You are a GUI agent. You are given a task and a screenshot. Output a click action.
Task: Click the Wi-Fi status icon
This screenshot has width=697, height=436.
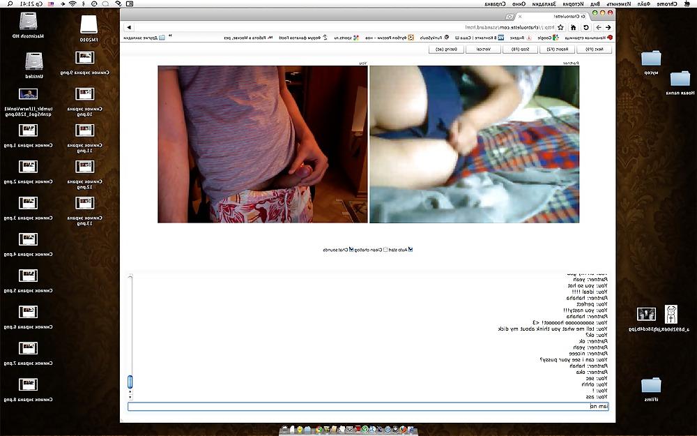point(72,4)
